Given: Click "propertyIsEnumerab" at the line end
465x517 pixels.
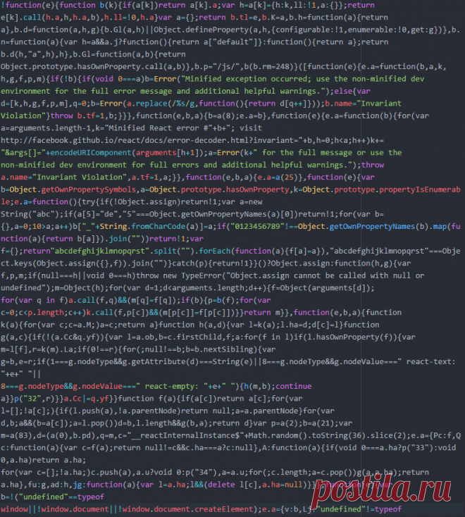Looking at the screenshot, I should coord(419,189).
